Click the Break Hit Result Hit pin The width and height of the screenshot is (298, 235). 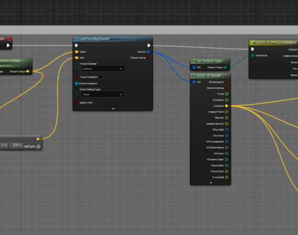(x=194, y=82)
